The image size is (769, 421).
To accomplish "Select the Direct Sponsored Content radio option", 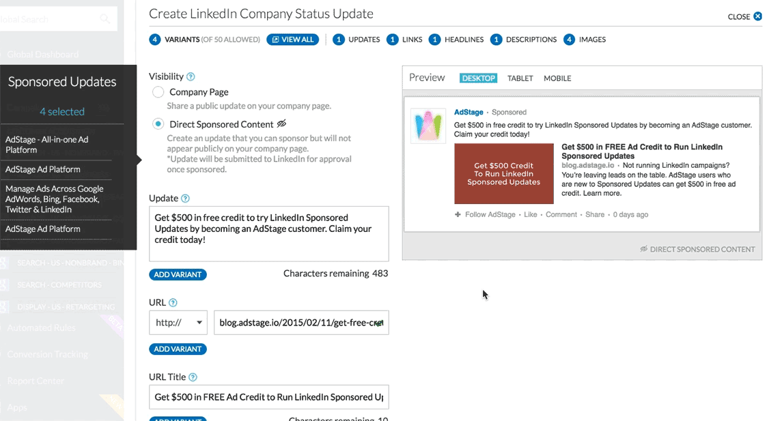I will [x=158, y=124].
